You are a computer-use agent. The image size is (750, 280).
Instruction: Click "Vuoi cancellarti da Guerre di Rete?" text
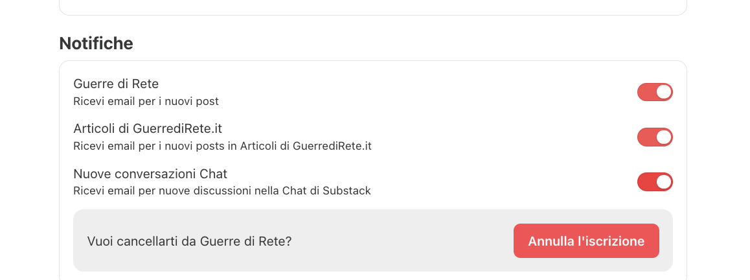189,241
